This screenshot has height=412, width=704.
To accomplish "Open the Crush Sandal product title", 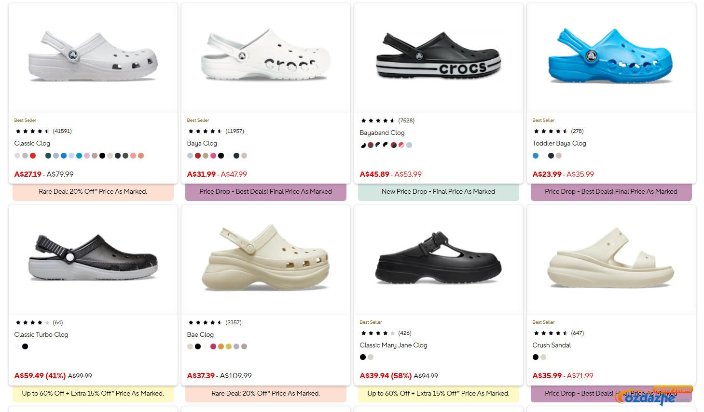I will point(552,345).
